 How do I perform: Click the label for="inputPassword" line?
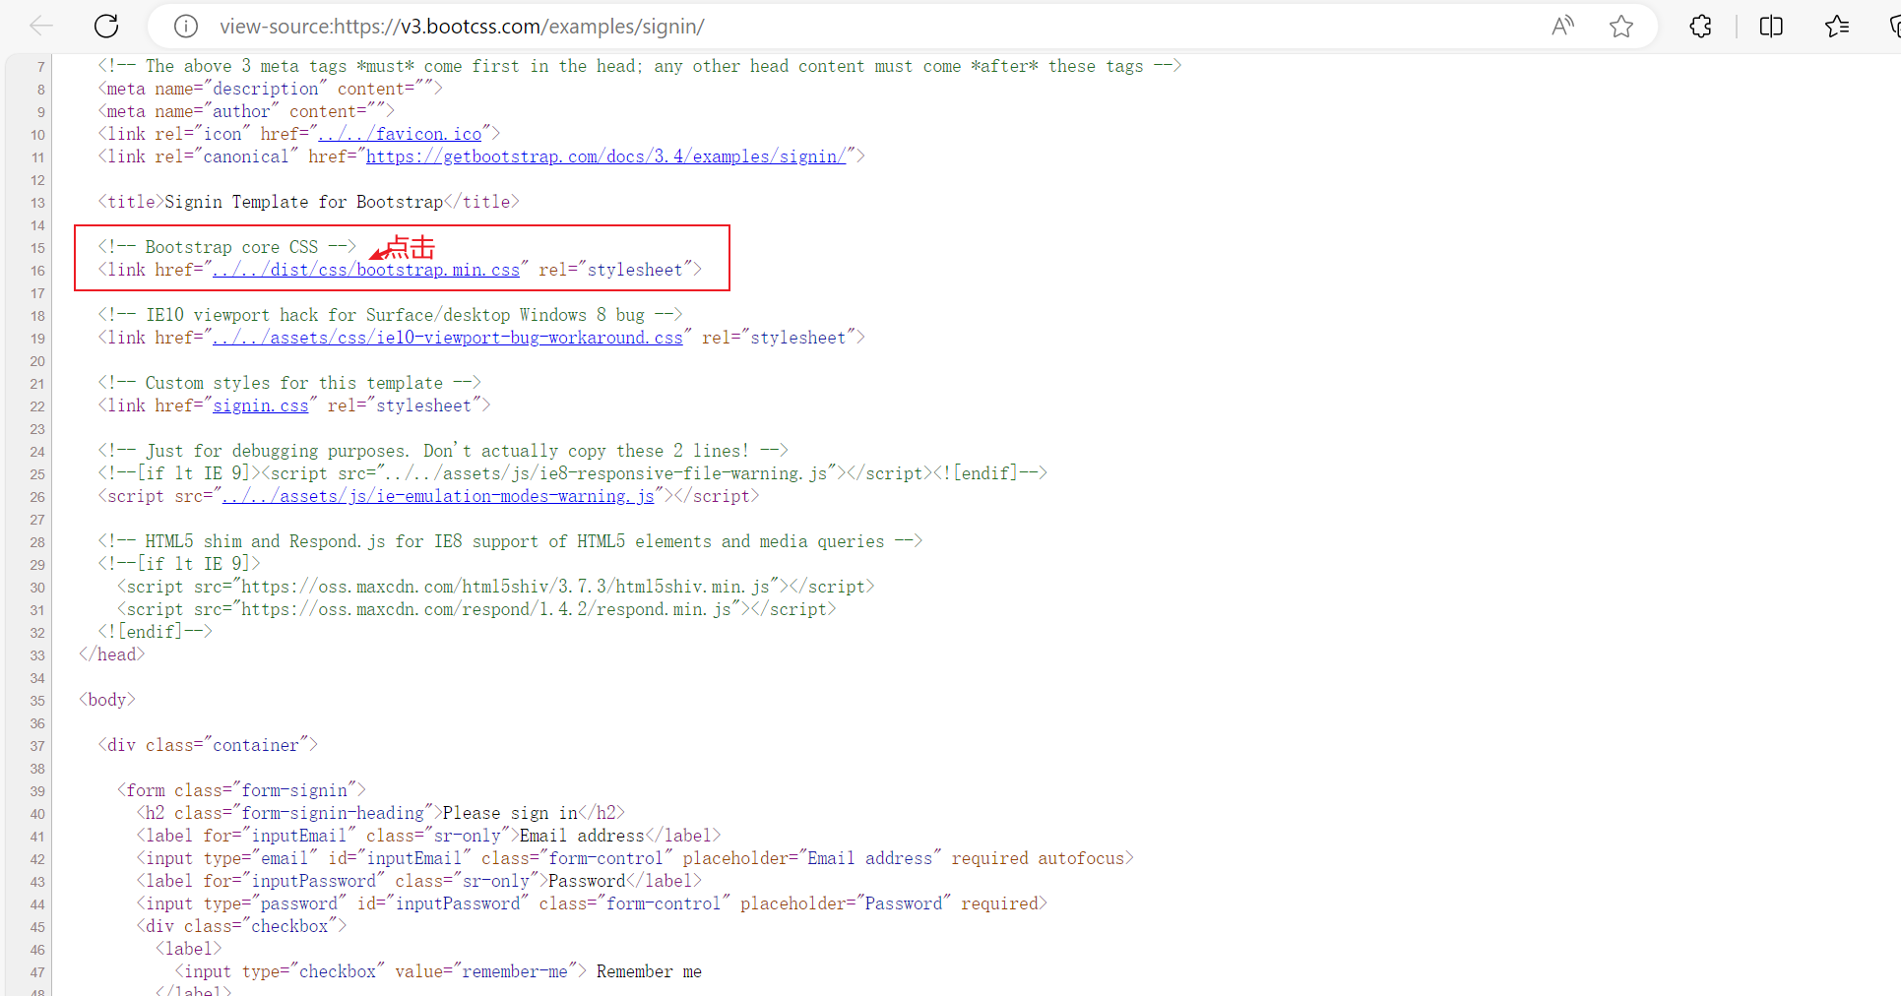point(419,881)
